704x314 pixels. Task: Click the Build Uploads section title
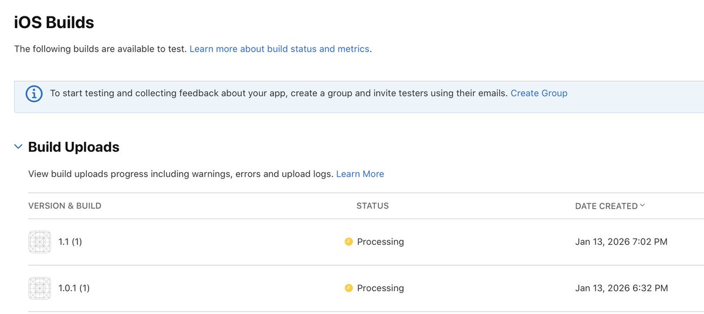74,147
